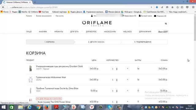Open Яндекс.Деньги bookmark
This screenshot has width=196, height=110.
(75, 12)
